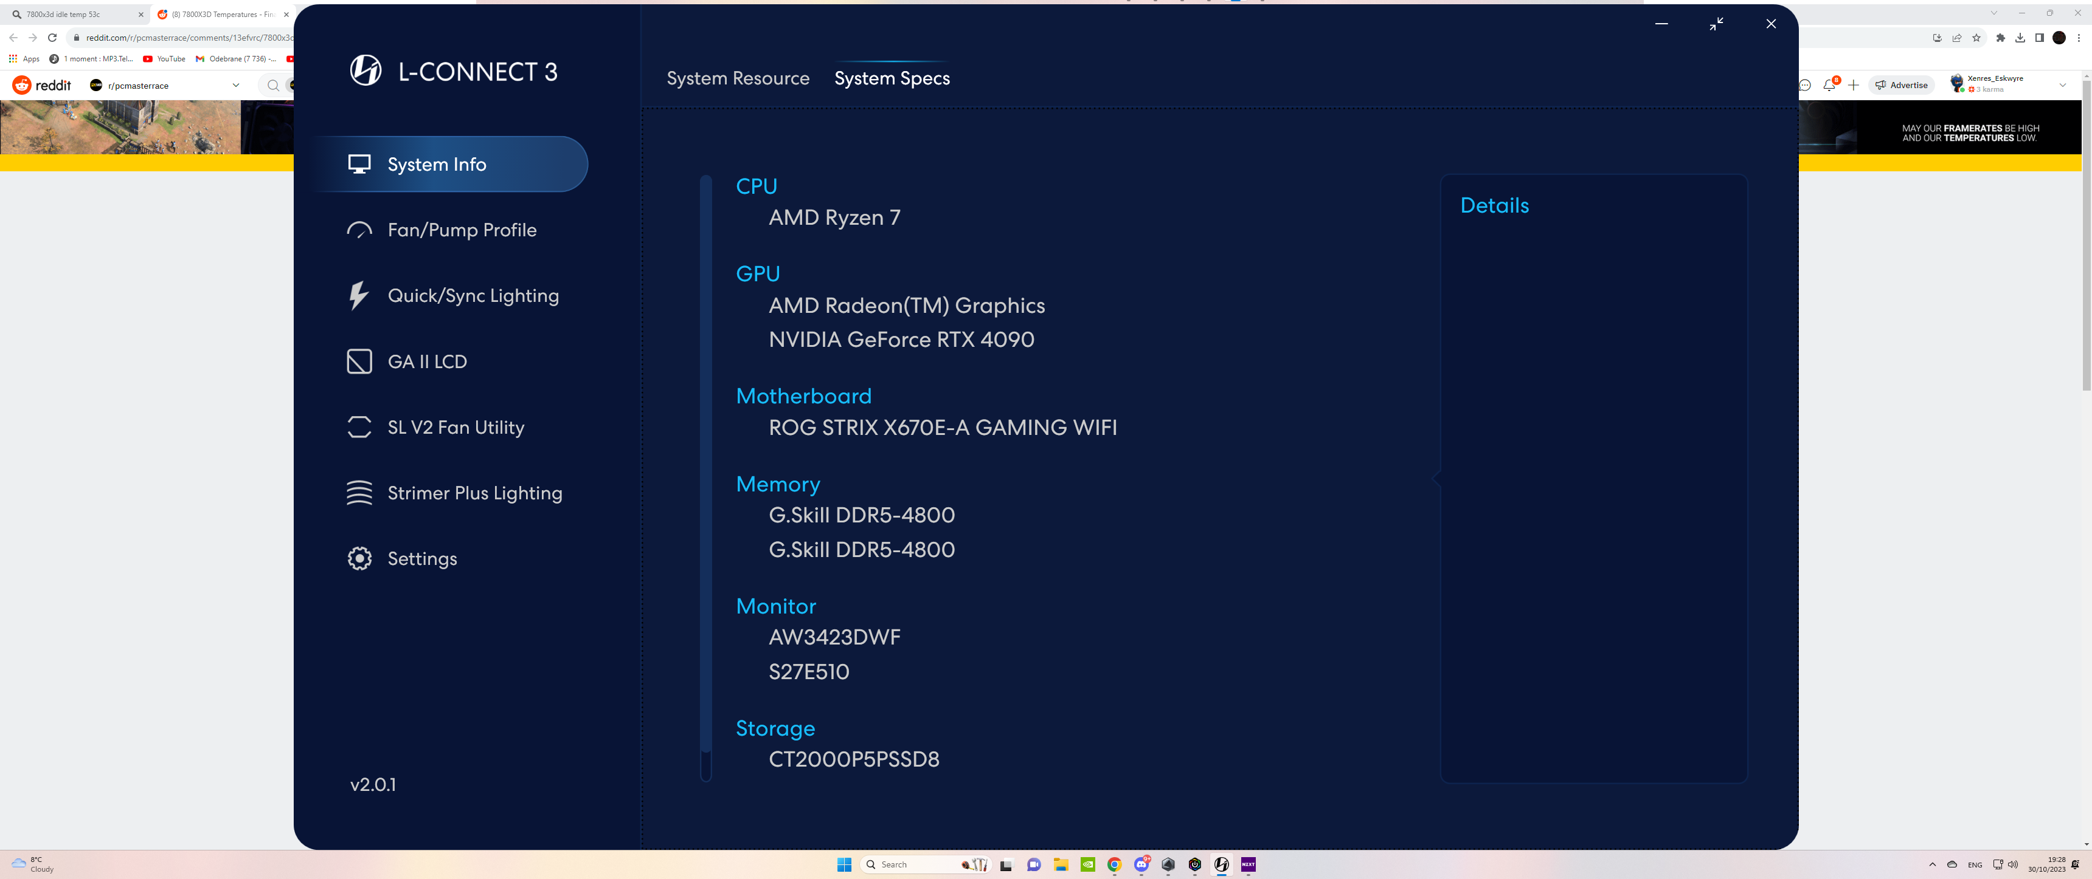Close the 7800X3D Temperatures reddit tab
The image size is (2092, 879).
tap(286, 14)
